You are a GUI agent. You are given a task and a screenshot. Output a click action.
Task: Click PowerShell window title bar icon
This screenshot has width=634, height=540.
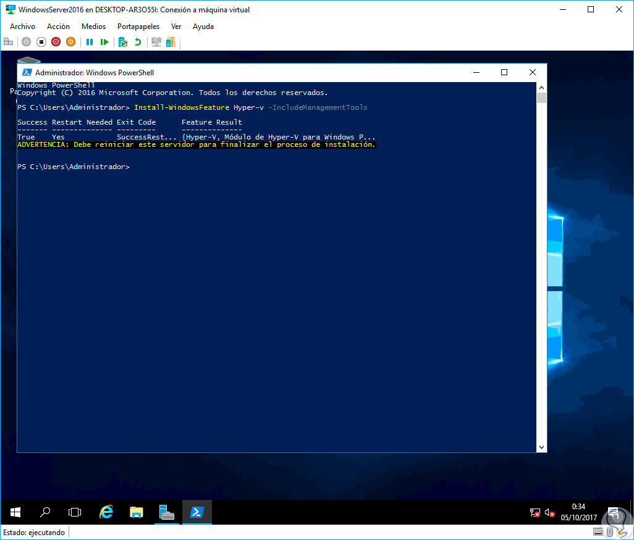(x=27, y=72)
